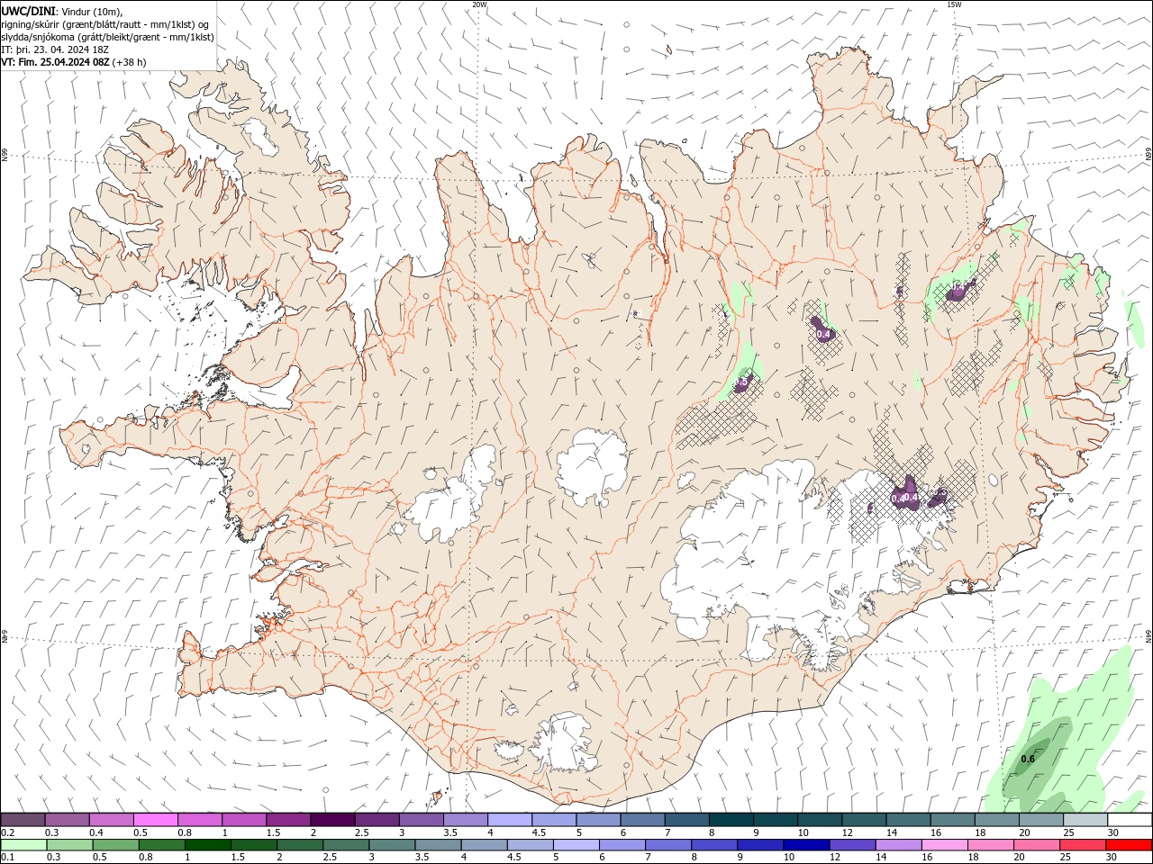
Task: Click the 20W longitude label
Action: (479, 4)
